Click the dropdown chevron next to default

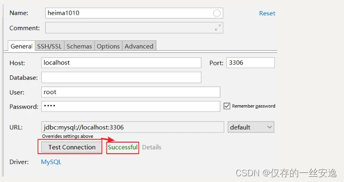270,127
